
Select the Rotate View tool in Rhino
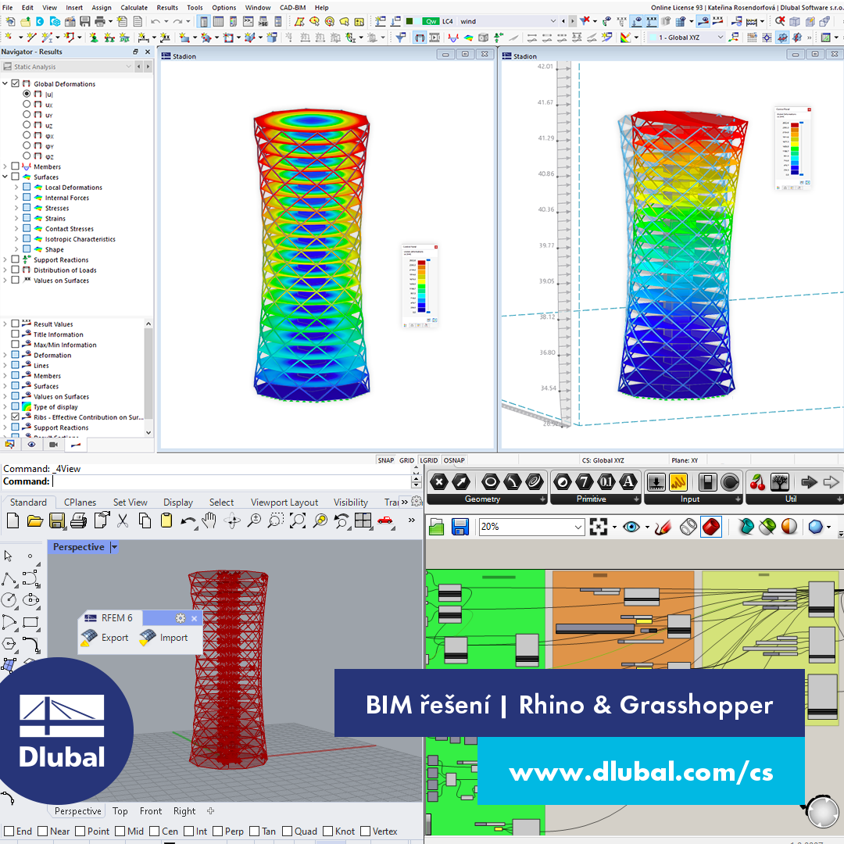[233, 520]
